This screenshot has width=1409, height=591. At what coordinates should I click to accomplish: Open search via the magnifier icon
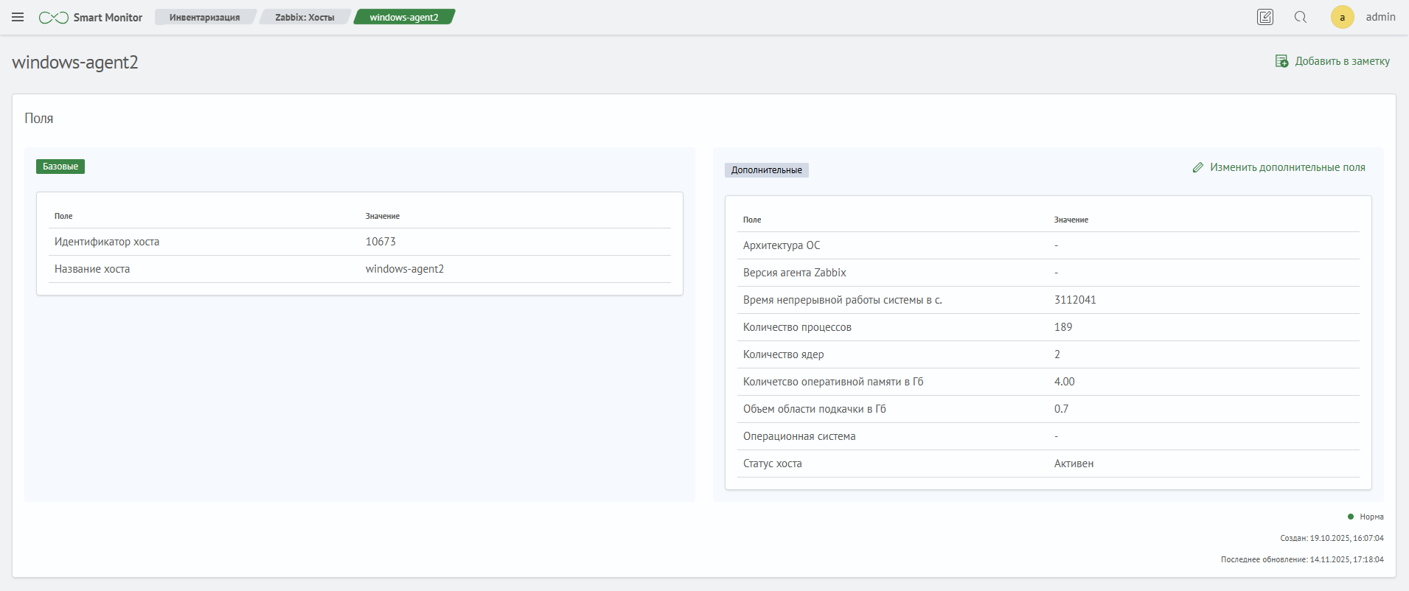(x=1301, y=17)
